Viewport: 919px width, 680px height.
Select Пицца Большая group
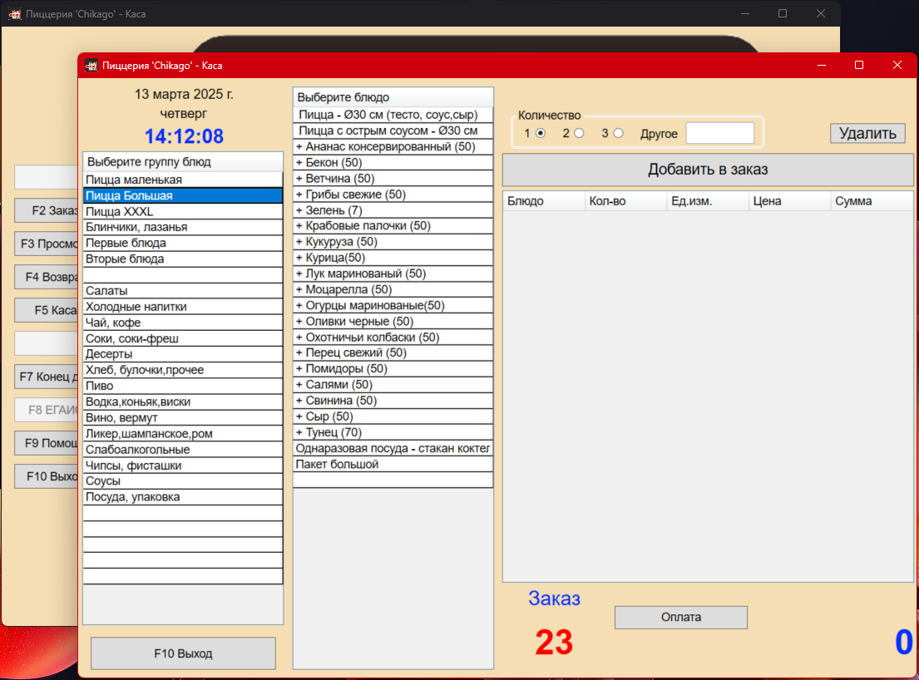183,195
